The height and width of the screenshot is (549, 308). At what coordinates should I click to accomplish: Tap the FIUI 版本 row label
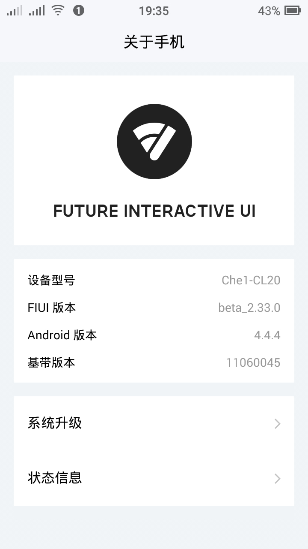coord(52,308)
